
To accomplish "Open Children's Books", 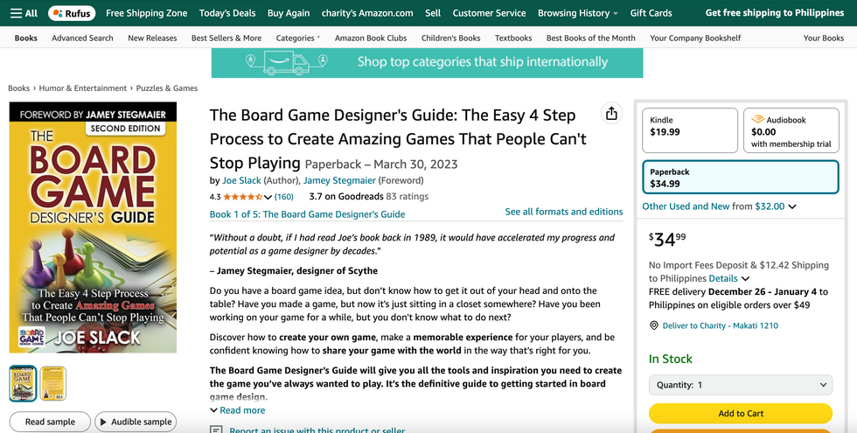I will [x=451, y=38].
